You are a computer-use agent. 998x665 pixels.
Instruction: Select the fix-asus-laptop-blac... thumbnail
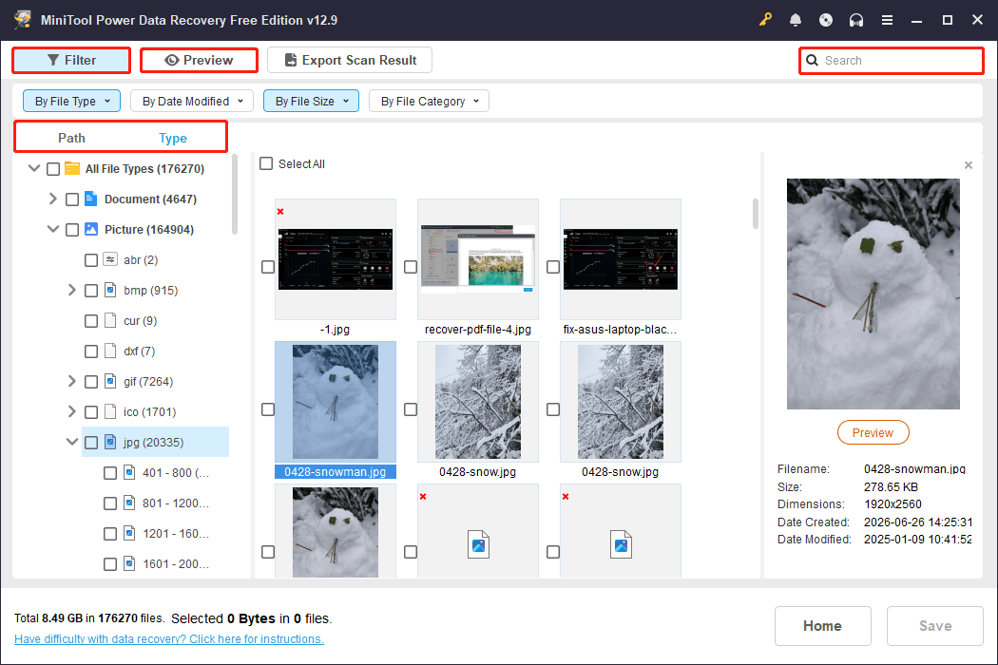620,259
